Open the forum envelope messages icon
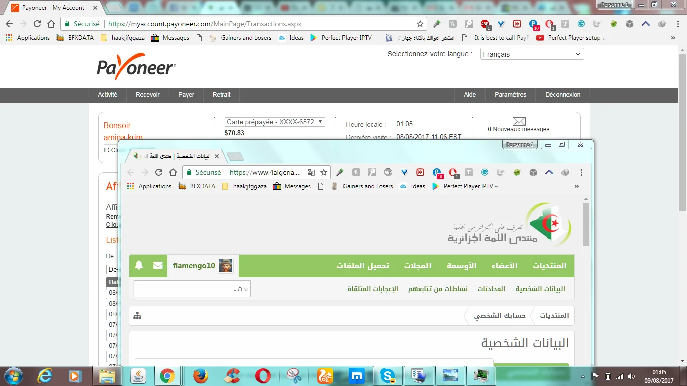Image resolution: width=687 pixels, height=386 pixels. [158, 265]
